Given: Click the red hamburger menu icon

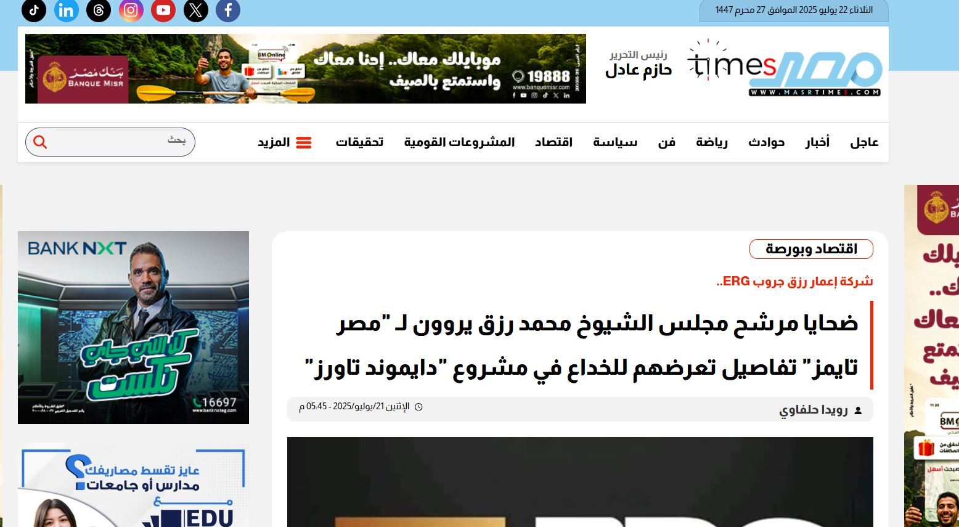Looking at the screenshot, I should (304, 142).
